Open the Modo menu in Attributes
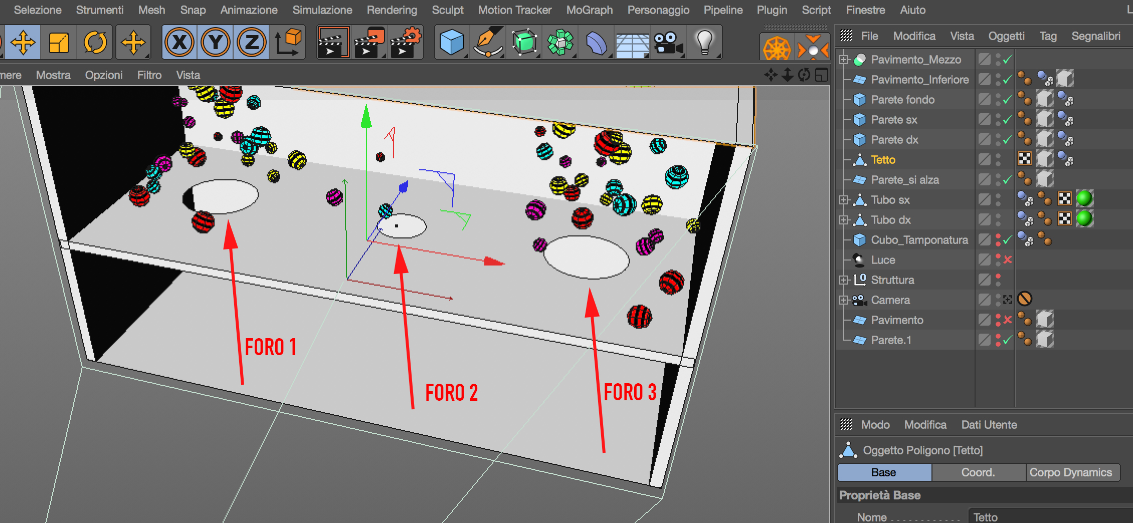 pyautogui.click(x=875, y=425)
